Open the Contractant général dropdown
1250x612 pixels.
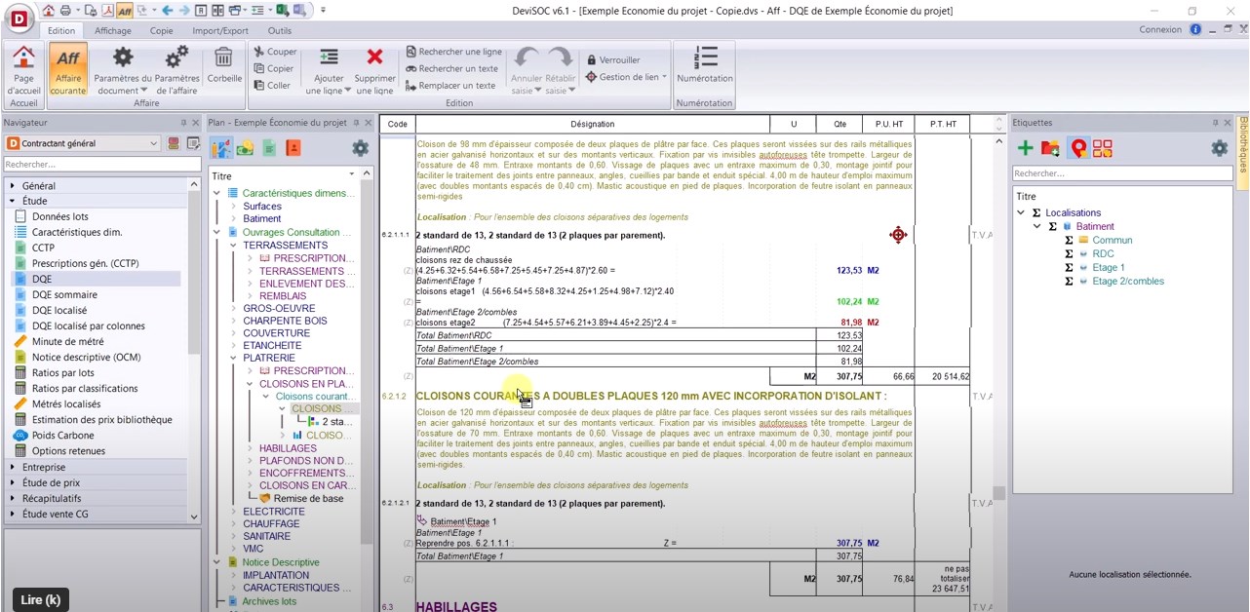coord(82,144)
